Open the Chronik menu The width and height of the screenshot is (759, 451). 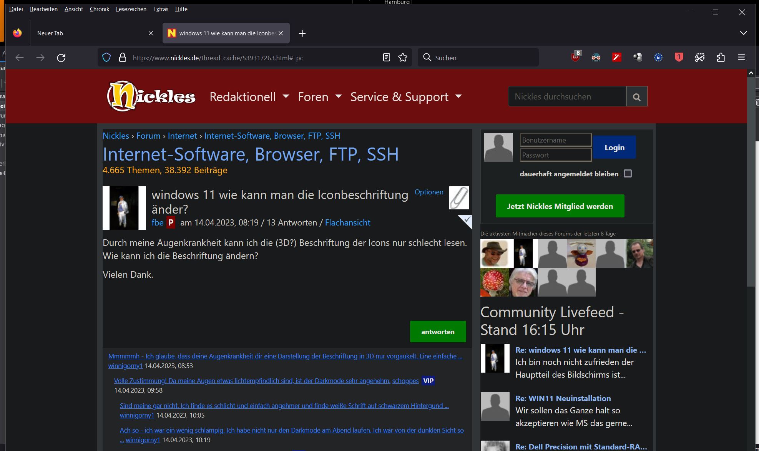[100, 9]
